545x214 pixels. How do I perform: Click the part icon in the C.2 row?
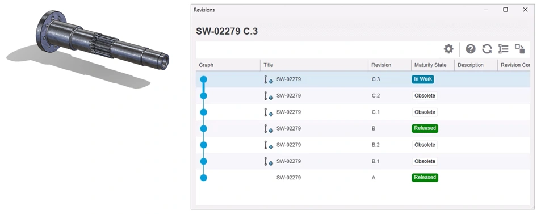click(x=269, y=96)
